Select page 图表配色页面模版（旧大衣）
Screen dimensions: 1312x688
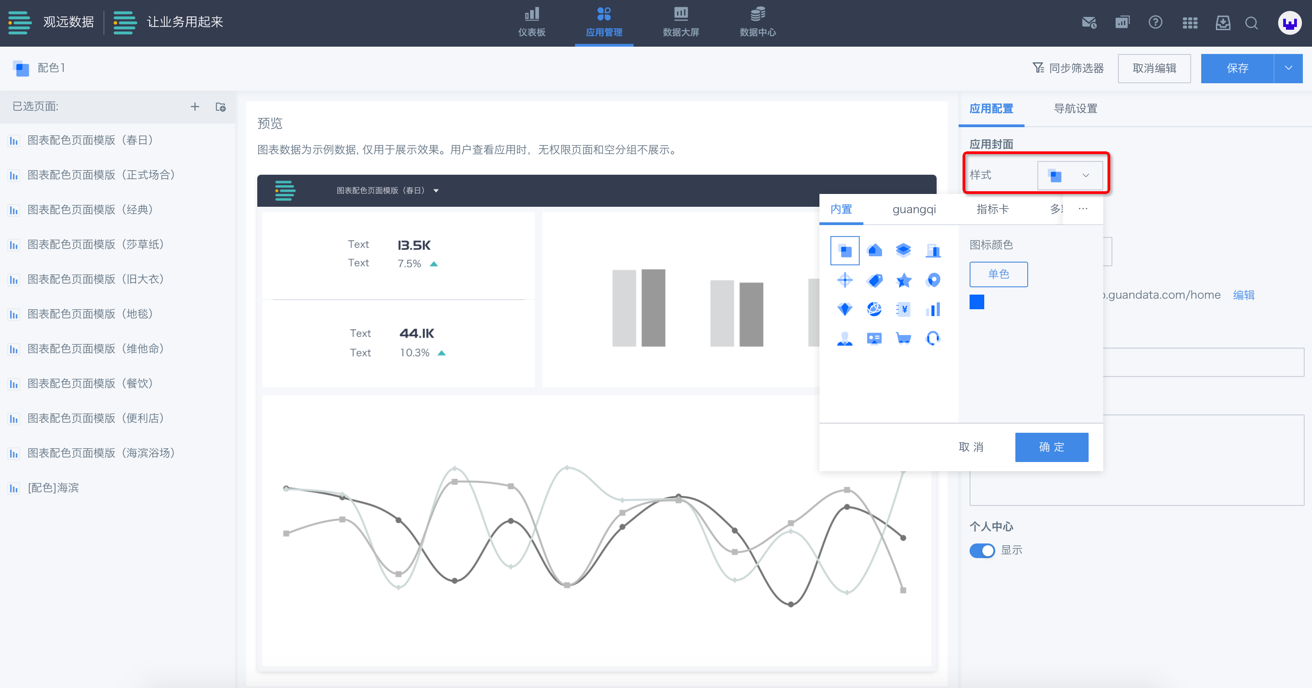[x=118, y=279]
